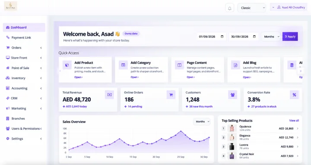Click the Branches building icon

click(x=8, y=118)
